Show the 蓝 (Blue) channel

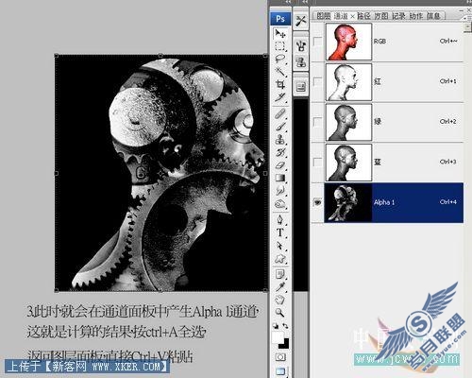pyautogui.click(x=318, y=163)
